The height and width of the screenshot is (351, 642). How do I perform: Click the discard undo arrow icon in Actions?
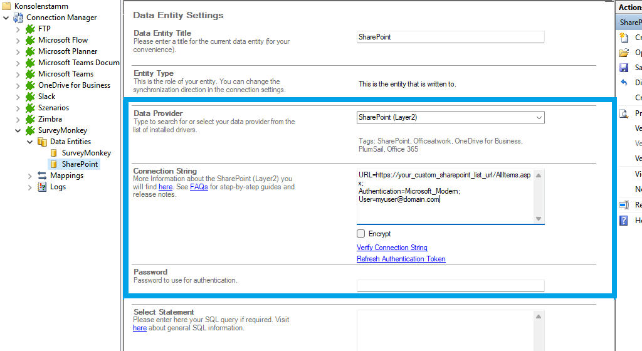(x=624, y=83)
